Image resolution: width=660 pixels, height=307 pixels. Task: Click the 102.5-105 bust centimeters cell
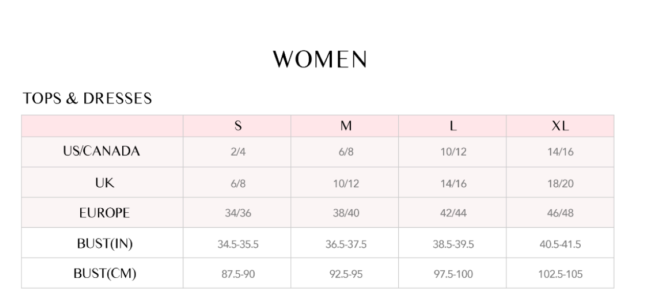pyautogui.click(x=560, y=274)
